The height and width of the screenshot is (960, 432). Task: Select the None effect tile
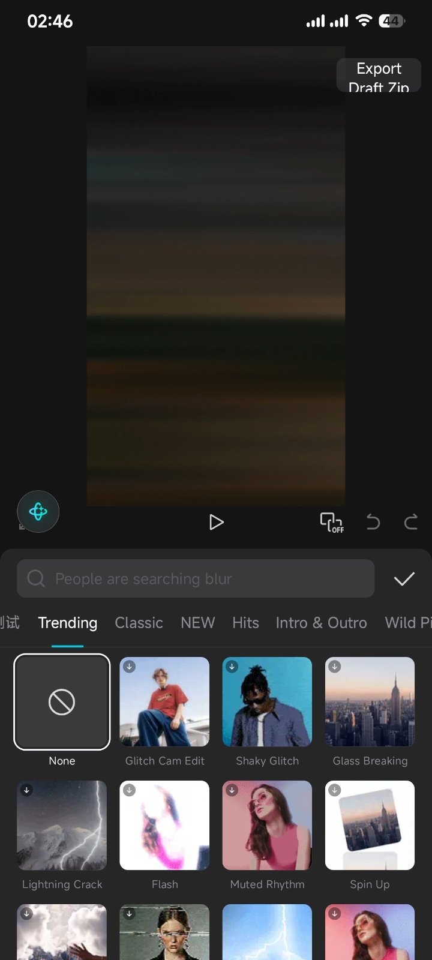62,702
